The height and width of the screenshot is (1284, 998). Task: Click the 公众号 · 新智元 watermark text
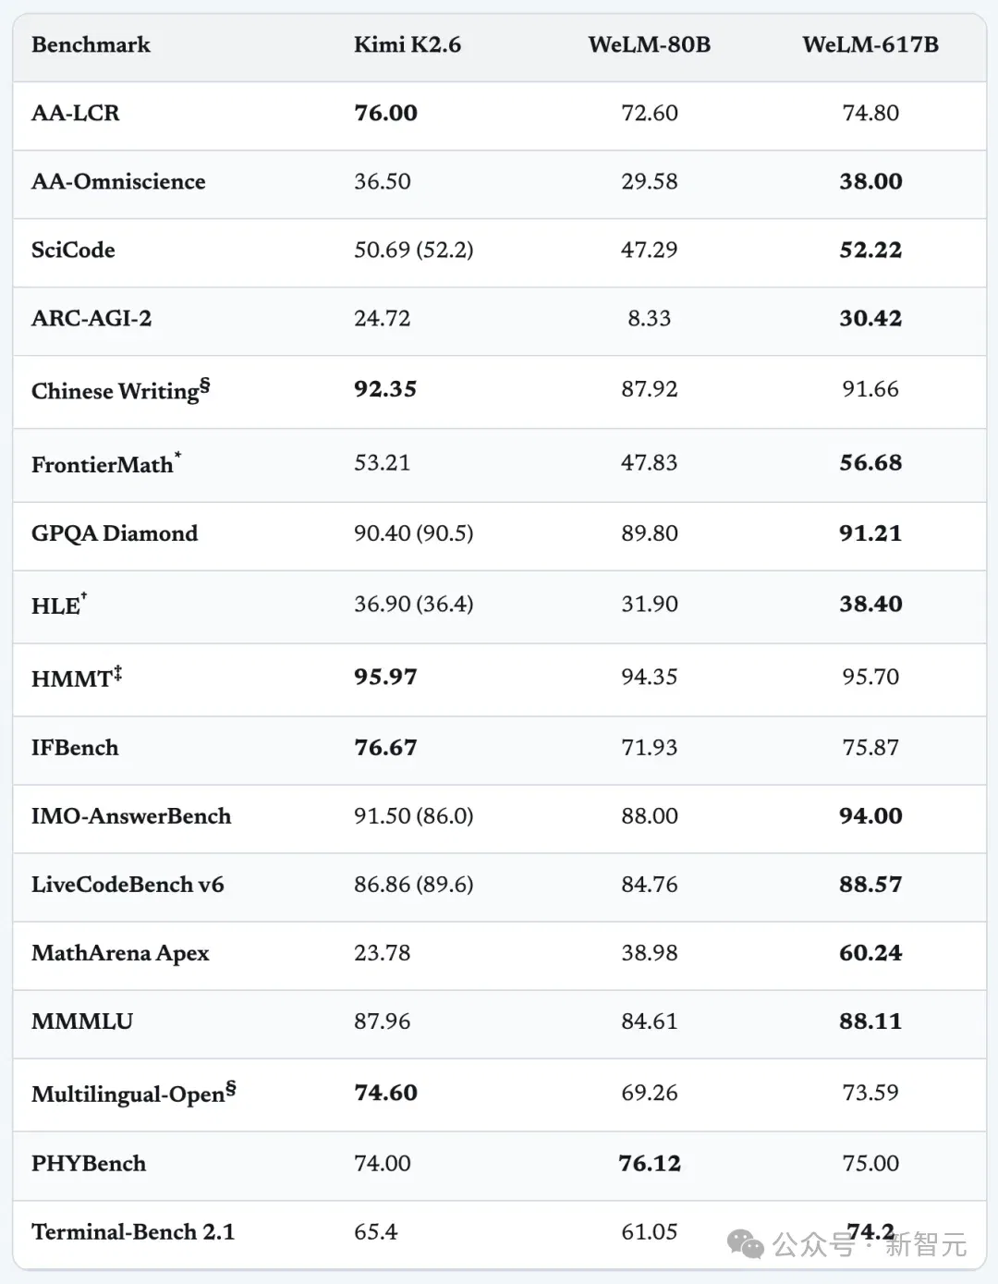(870, 1245)
